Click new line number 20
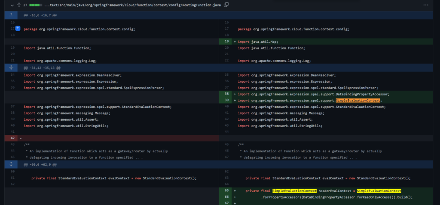 click(x=227, y=48)
